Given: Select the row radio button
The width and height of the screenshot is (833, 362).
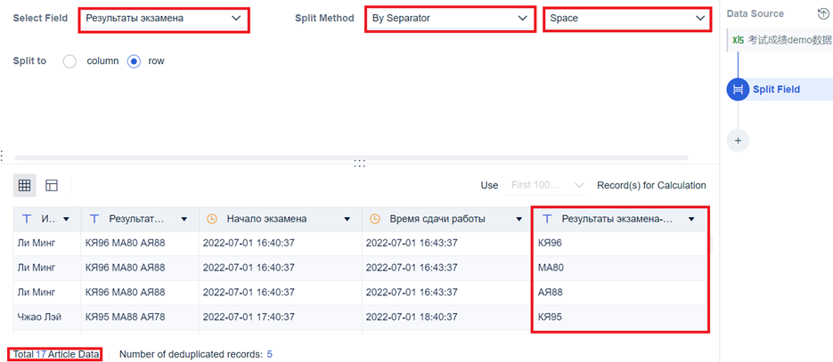Looking at the screenshot, I should coord(134,61).
